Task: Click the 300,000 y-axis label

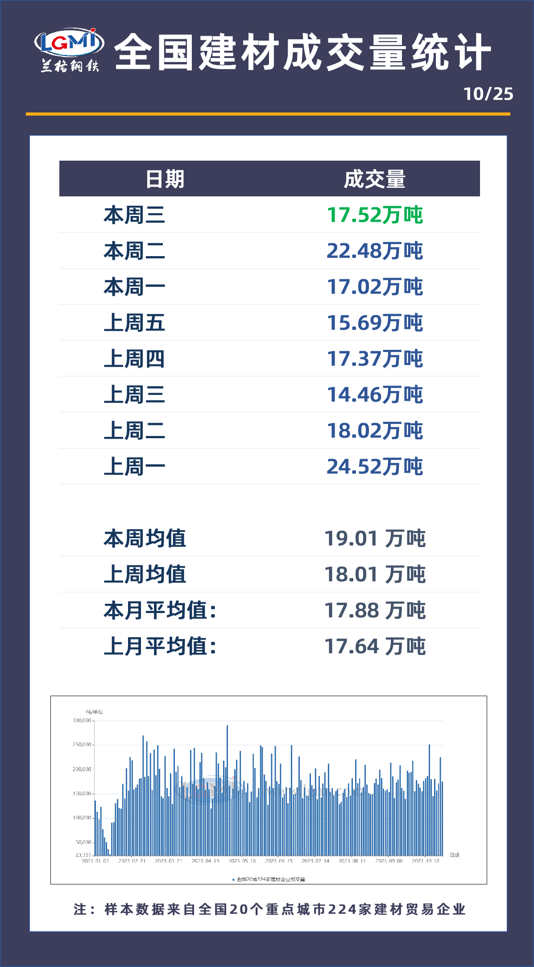Action: coord(82,721)
